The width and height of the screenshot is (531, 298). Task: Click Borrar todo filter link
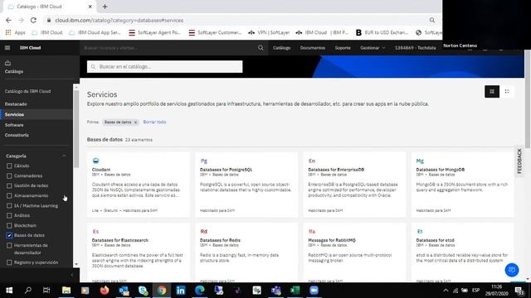pyautogui.click(x=154, y=122)
